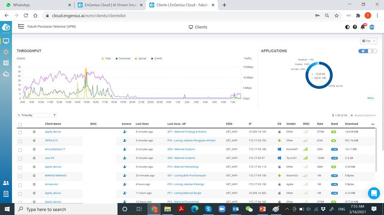This screenshot has height=215, width=384.
Task: Open the team members icon in sidebar
Action: pos(6,183)
